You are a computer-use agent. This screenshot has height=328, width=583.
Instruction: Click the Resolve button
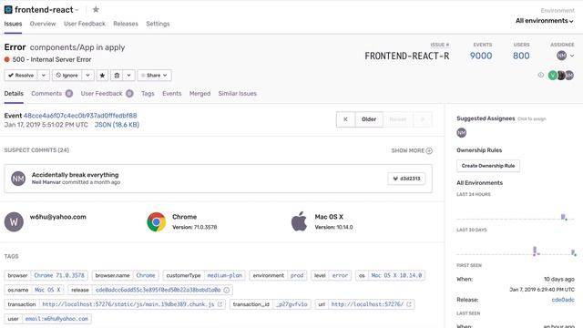pyautogui.click(x=21, y=75)
